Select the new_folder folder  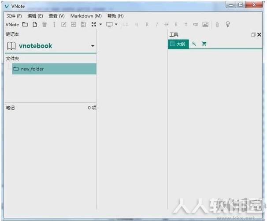(x=54, y=69)
